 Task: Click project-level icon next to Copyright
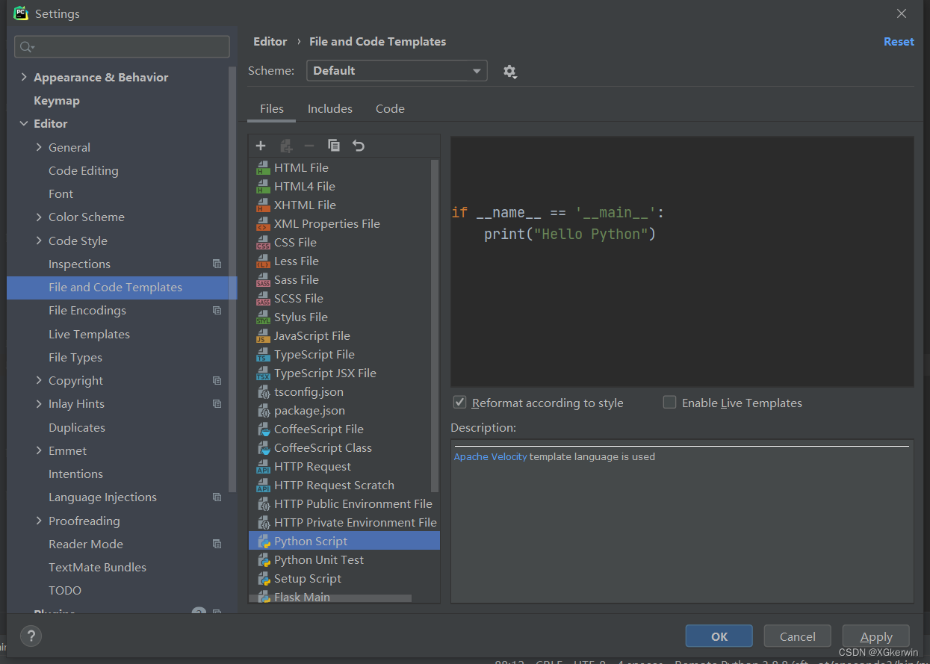217,381
